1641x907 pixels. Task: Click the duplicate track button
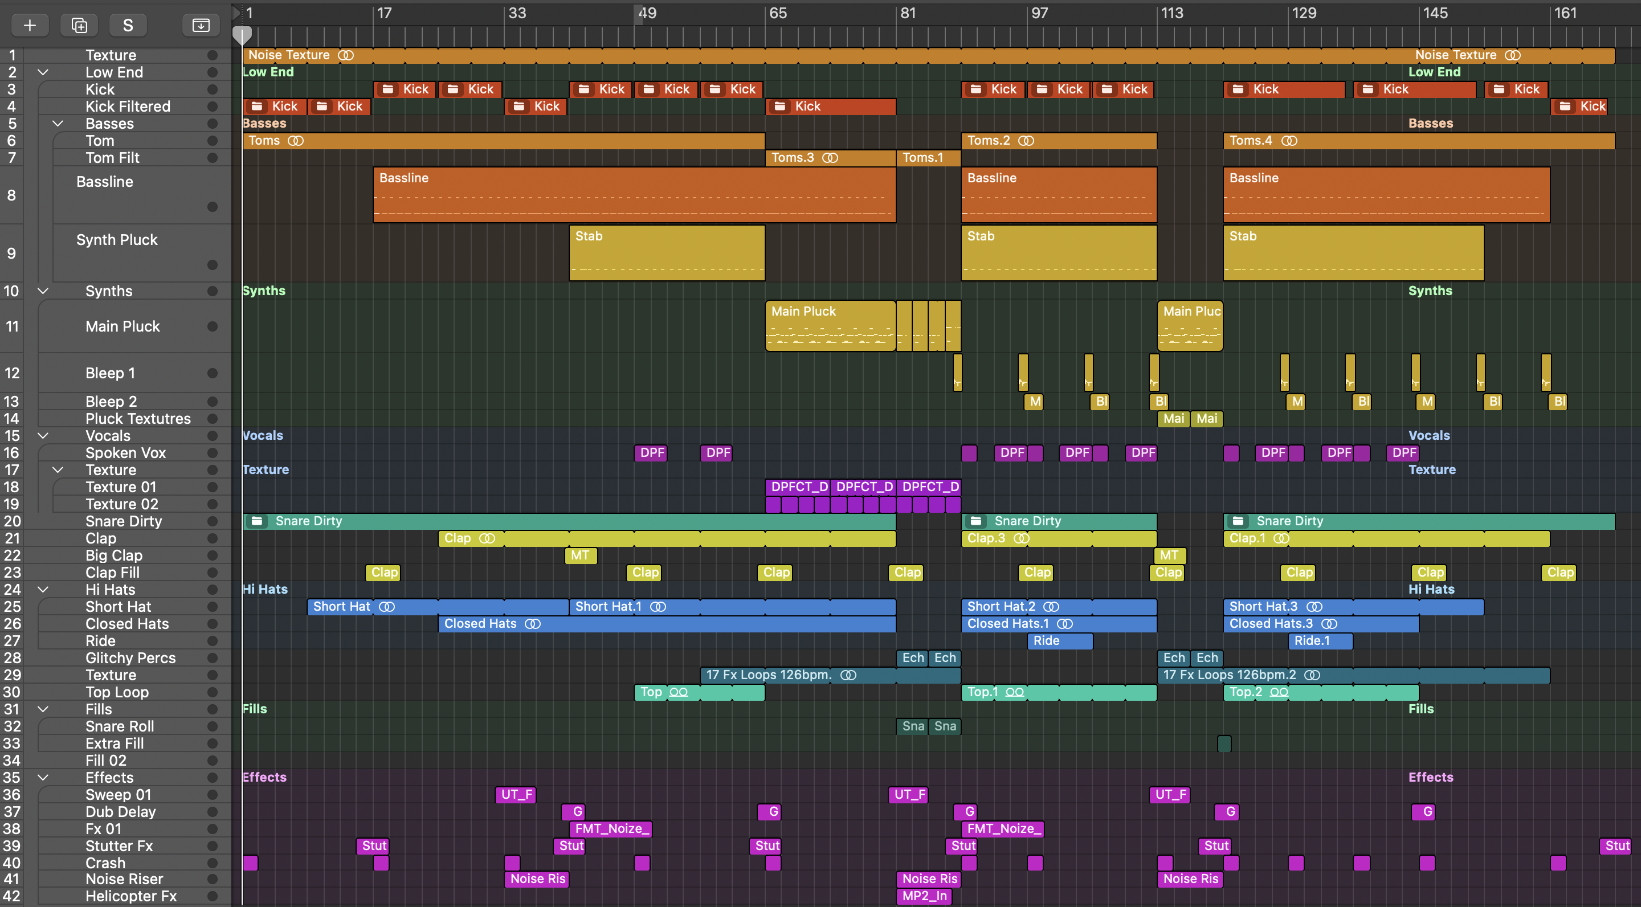point(79,26)
